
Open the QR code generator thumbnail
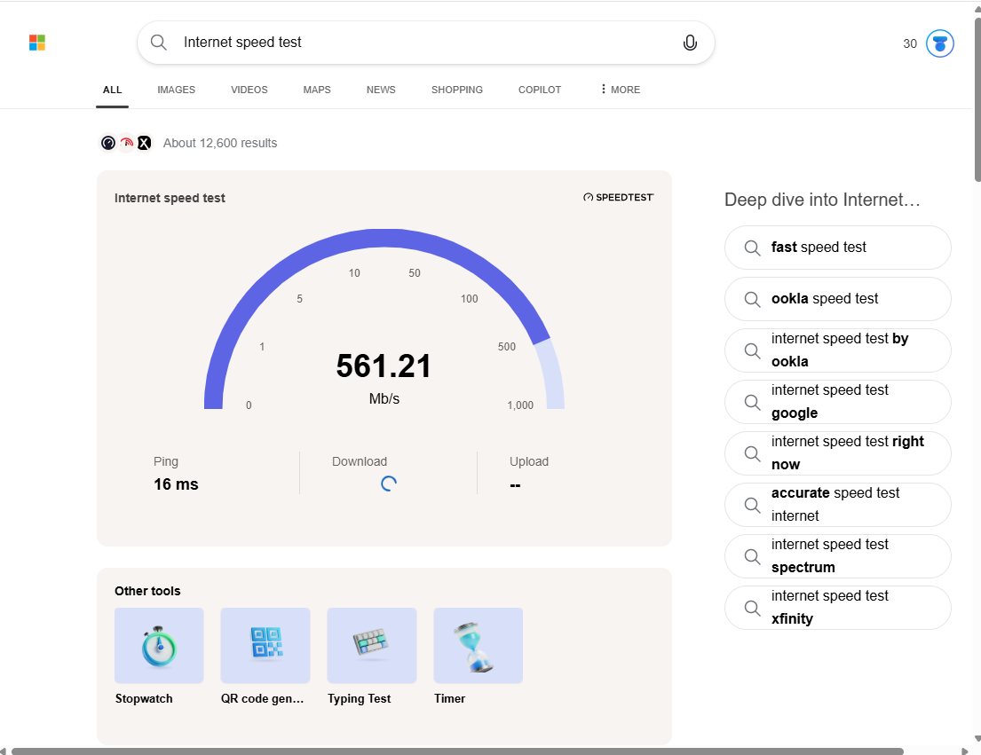[x=265, y=646]
